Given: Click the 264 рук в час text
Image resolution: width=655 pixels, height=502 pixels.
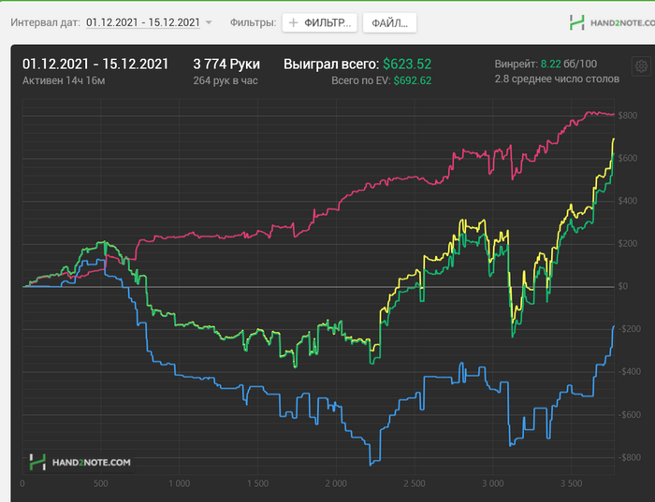Looking at the screenshot, I should click(226, 80).
